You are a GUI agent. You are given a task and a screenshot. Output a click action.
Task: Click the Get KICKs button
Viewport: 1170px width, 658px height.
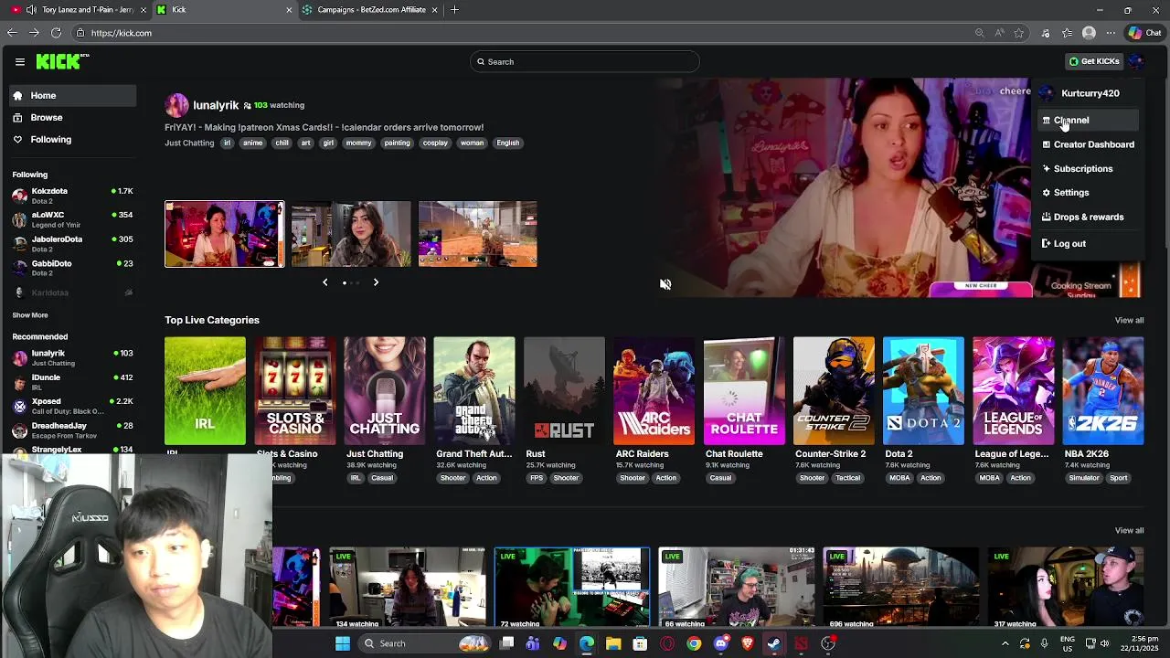pyautogui.click(x=1093, y=61)
